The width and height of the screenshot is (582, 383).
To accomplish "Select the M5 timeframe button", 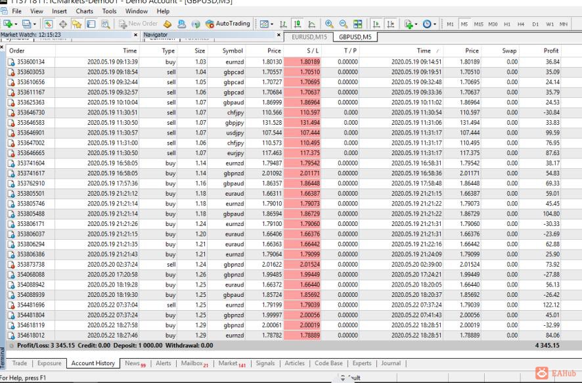I will pos(464,24).
